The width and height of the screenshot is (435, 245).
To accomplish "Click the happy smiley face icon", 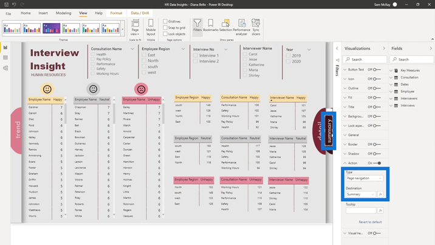I will click(47, 89).
